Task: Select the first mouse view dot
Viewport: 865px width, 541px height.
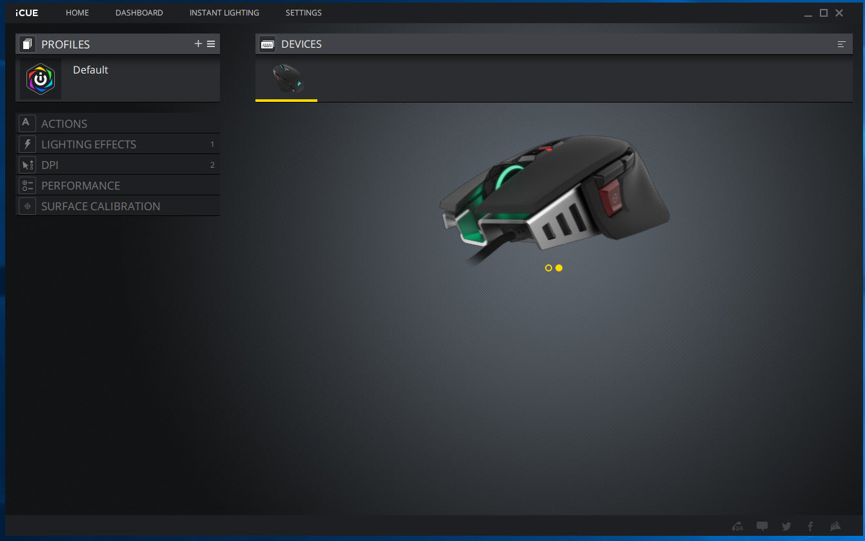Action: 548,268
